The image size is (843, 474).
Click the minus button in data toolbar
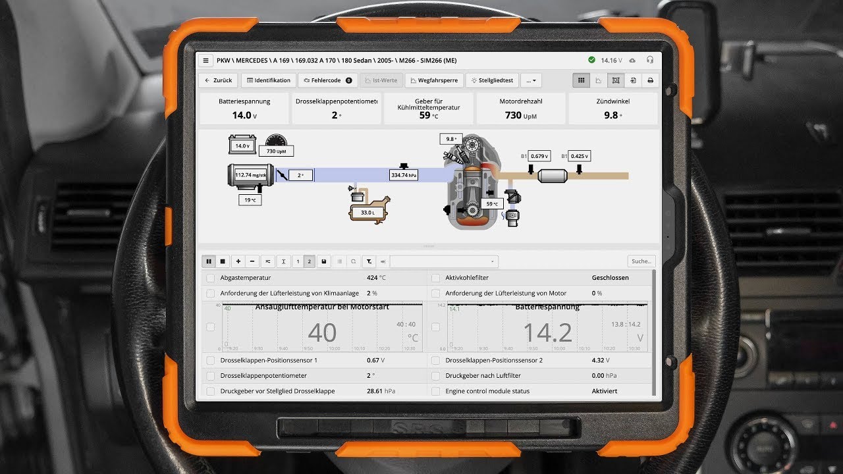click(x=252, y=261)
